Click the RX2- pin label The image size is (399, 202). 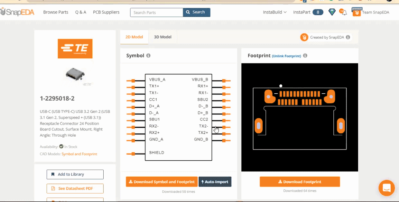click(154, 126)
